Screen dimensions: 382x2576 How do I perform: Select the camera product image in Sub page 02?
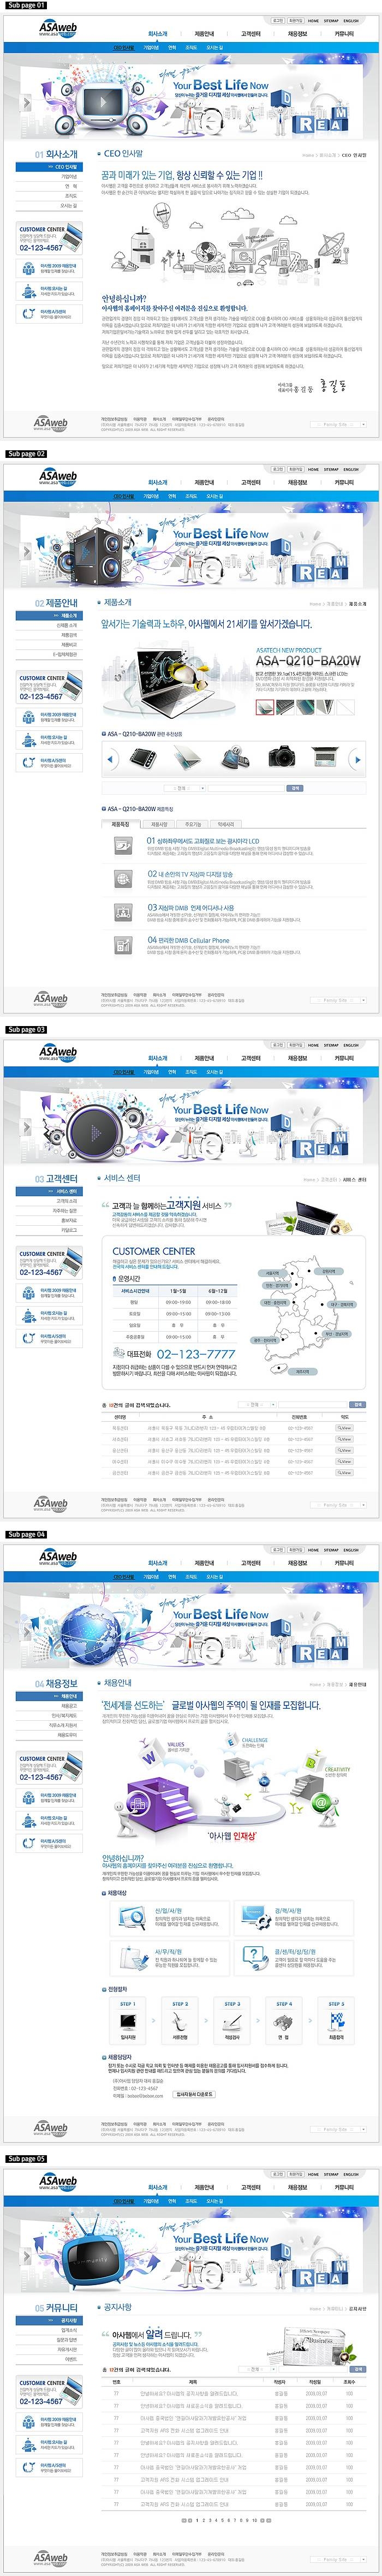[281, 758]
